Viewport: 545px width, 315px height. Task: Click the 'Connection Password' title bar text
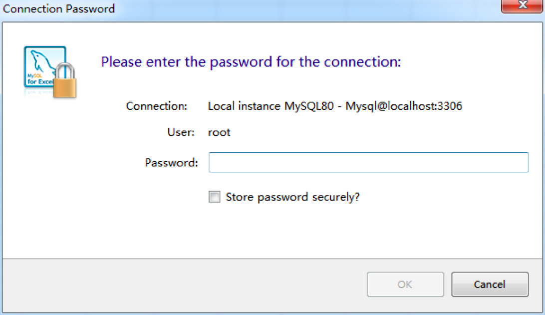tap(59, 8)
